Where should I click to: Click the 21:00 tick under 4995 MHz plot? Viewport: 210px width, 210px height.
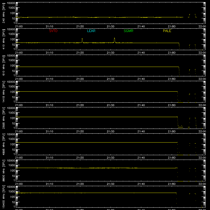tap(19, 158)
